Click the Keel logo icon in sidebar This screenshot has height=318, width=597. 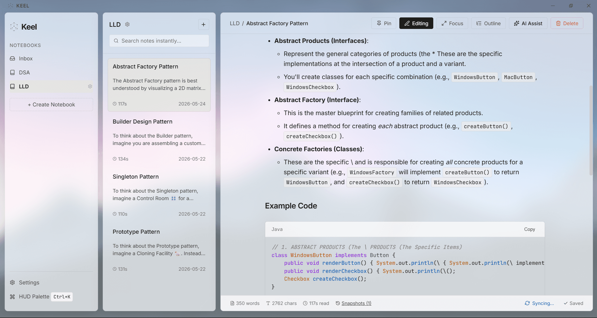tap(14, 27)
